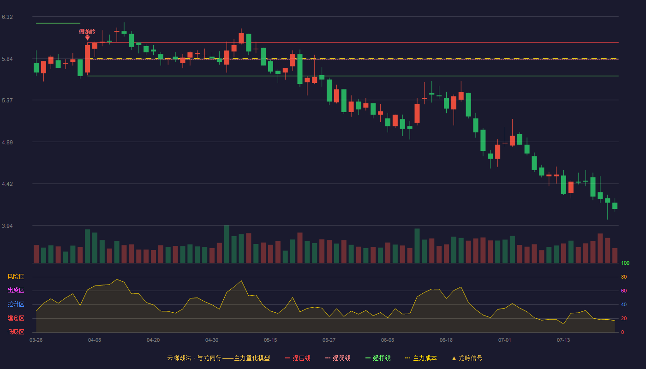646x369 pixels.
Task: Click the 6.32 price axis label
Action: pyautogui.click(x=7, y=17)
